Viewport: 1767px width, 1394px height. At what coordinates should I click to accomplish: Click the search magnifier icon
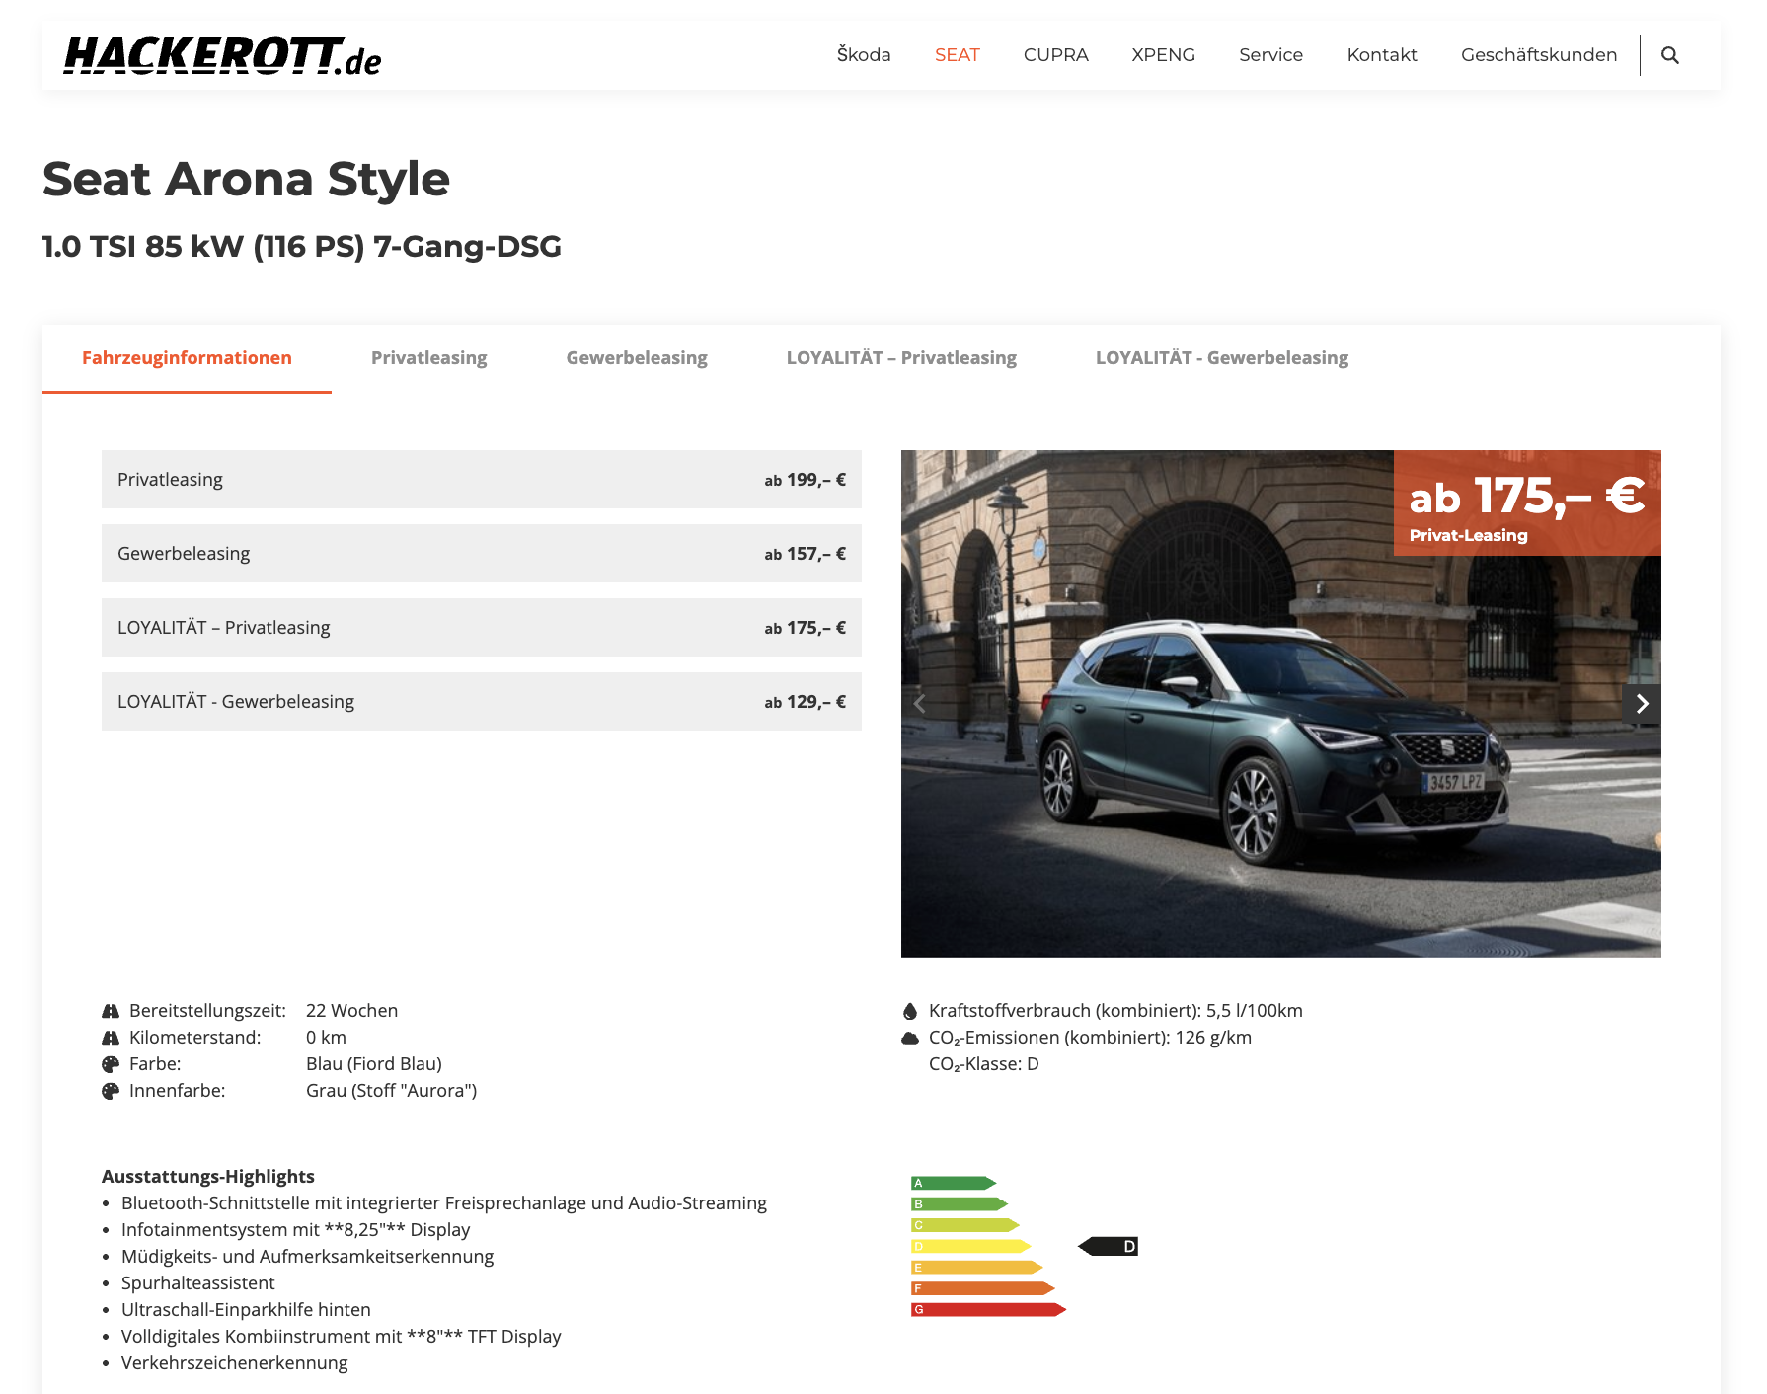1669,55
